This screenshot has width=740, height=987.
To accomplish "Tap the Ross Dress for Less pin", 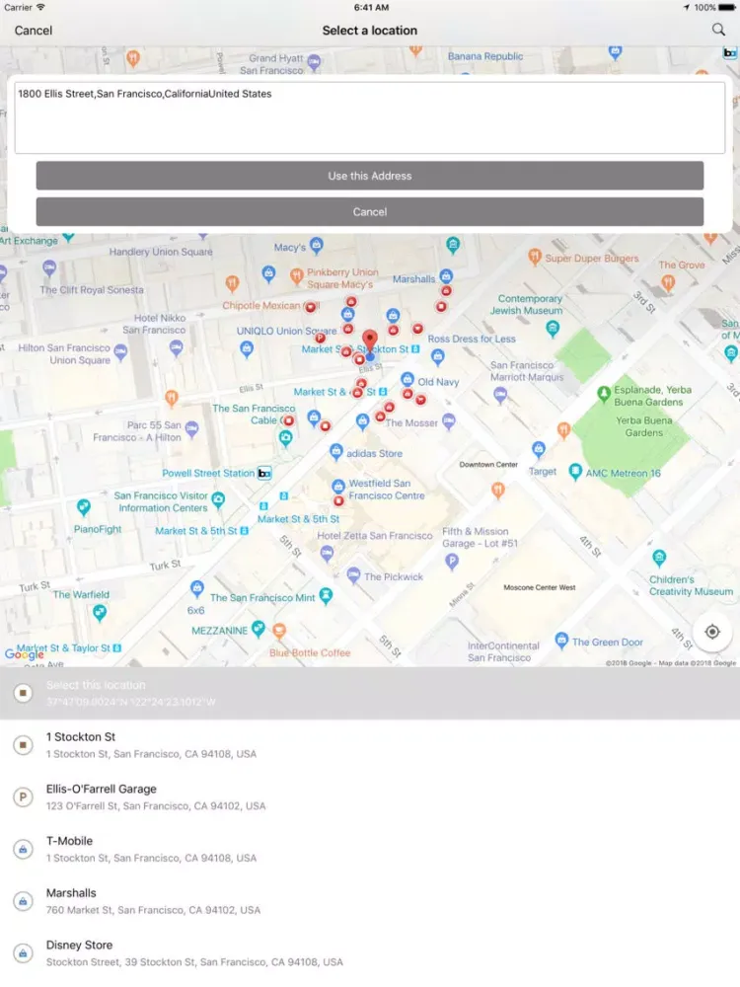I will click(x=438, y=357).
